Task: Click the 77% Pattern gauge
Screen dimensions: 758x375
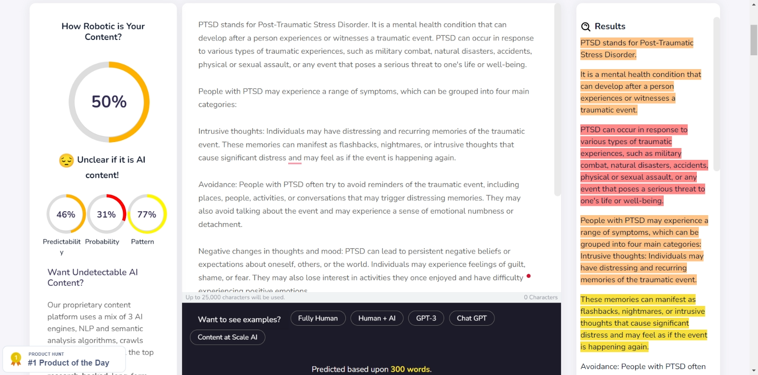Action: 147,214
